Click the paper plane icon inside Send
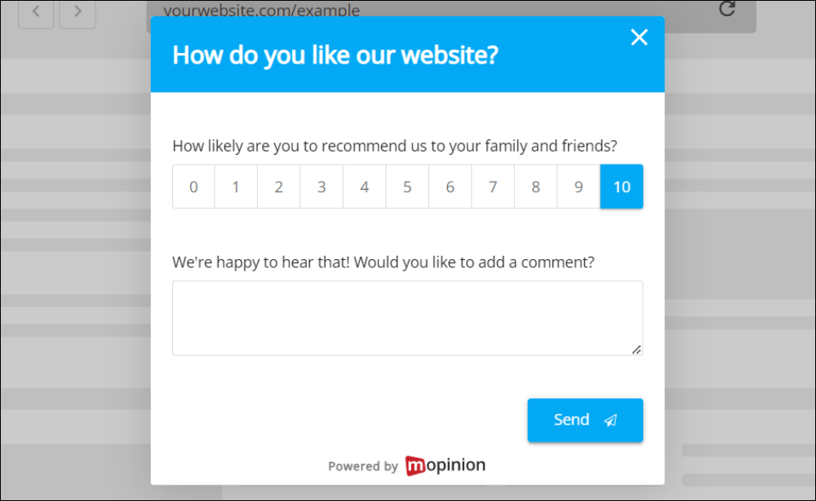The image size is (816, 501). (610, 420)
